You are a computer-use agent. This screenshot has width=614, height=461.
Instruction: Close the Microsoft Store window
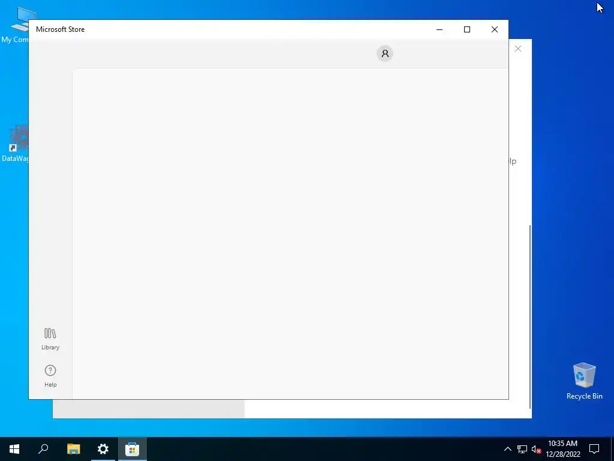tap(495, 29)
